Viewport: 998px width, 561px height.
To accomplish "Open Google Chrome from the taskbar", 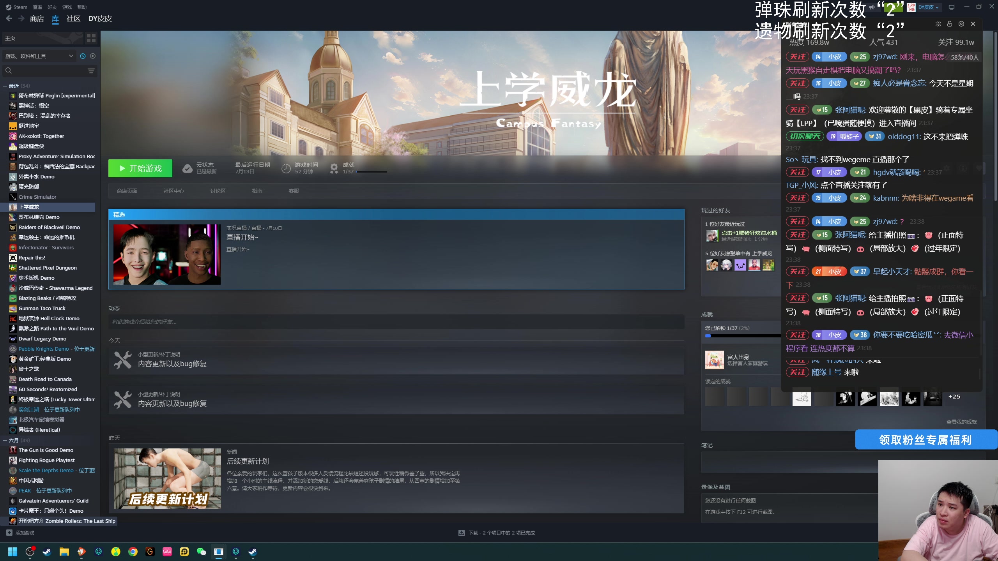I will coord(133,552).
